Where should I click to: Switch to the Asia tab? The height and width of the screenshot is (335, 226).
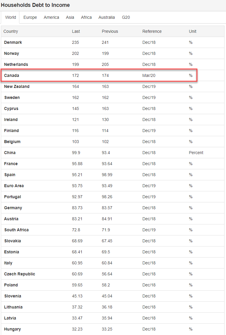[x=70, y=17]
